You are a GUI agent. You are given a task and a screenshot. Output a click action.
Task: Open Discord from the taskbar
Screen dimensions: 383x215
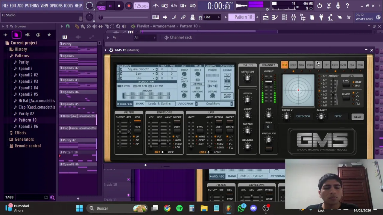click(x=253, y=208)
